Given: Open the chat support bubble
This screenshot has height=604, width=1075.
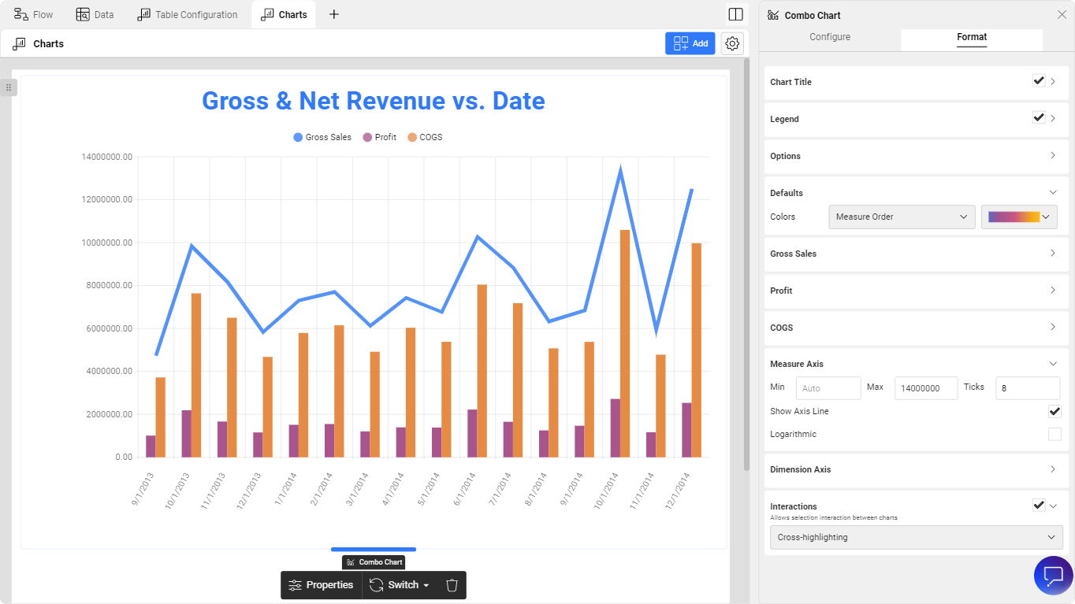Looking at the screenshot, I should 1053,576.
